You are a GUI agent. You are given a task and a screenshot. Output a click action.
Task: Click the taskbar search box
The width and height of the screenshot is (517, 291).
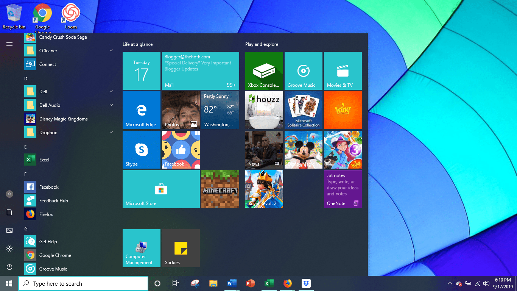pyautogui.click(x=83, y=283)
